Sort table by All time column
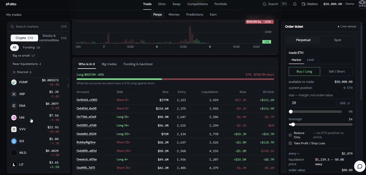366x175 pixels. [268, 92]
